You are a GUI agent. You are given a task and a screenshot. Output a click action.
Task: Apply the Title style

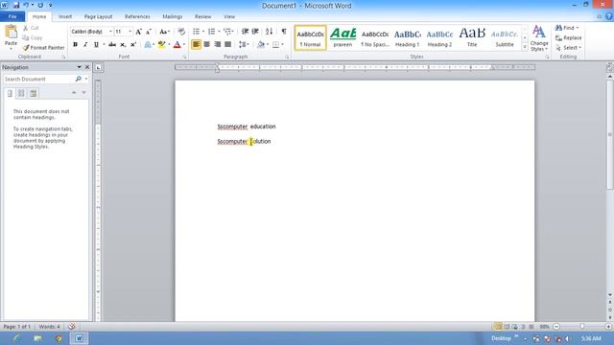point(472,38)
